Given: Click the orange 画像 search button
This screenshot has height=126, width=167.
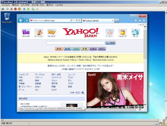Looking at the screenshot, I should (59, 49).
